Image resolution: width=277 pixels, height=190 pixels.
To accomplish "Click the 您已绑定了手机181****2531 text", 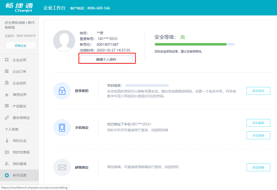I will tap(129, 124).
